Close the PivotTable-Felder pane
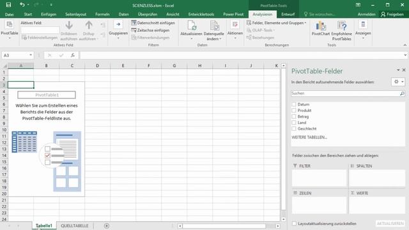This screenshot has height=230, width=409. (404, 70)
